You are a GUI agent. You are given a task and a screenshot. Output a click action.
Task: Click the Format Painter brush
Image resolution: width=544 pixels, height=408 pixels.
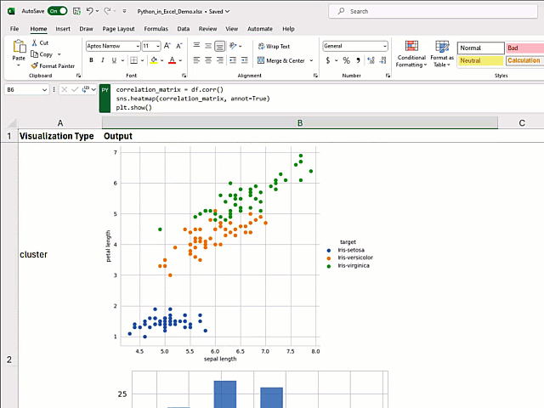click(x=34, y=65)
